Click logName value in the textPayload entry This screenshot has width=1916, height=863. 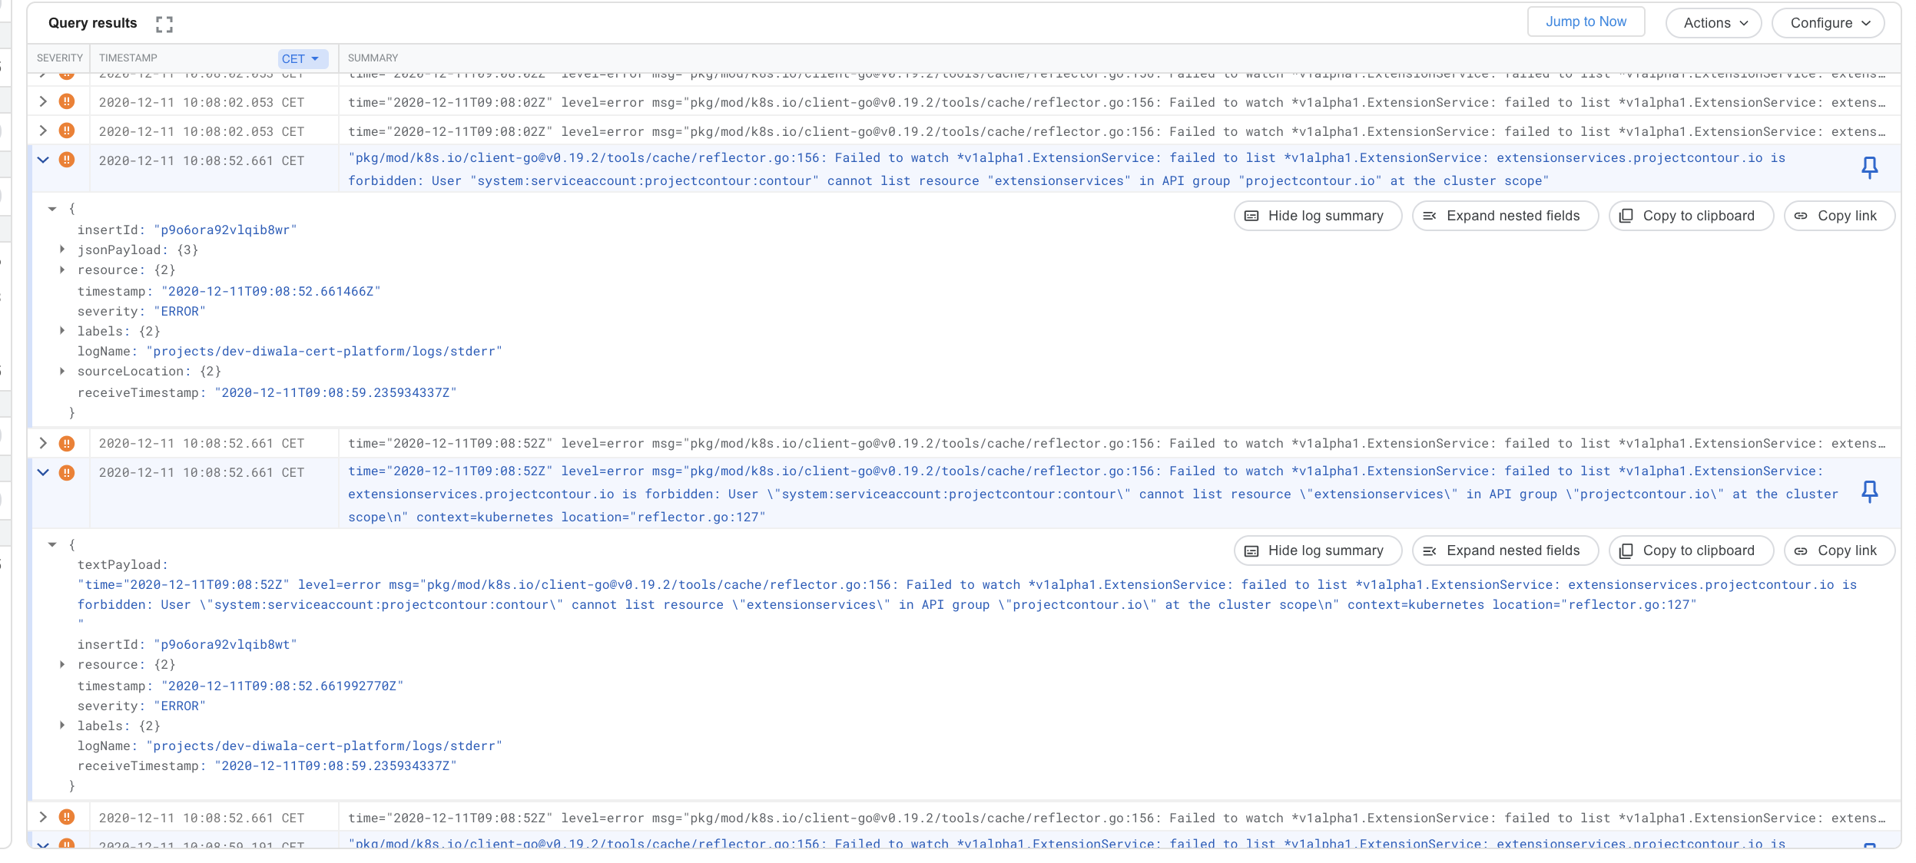(324, 746)
